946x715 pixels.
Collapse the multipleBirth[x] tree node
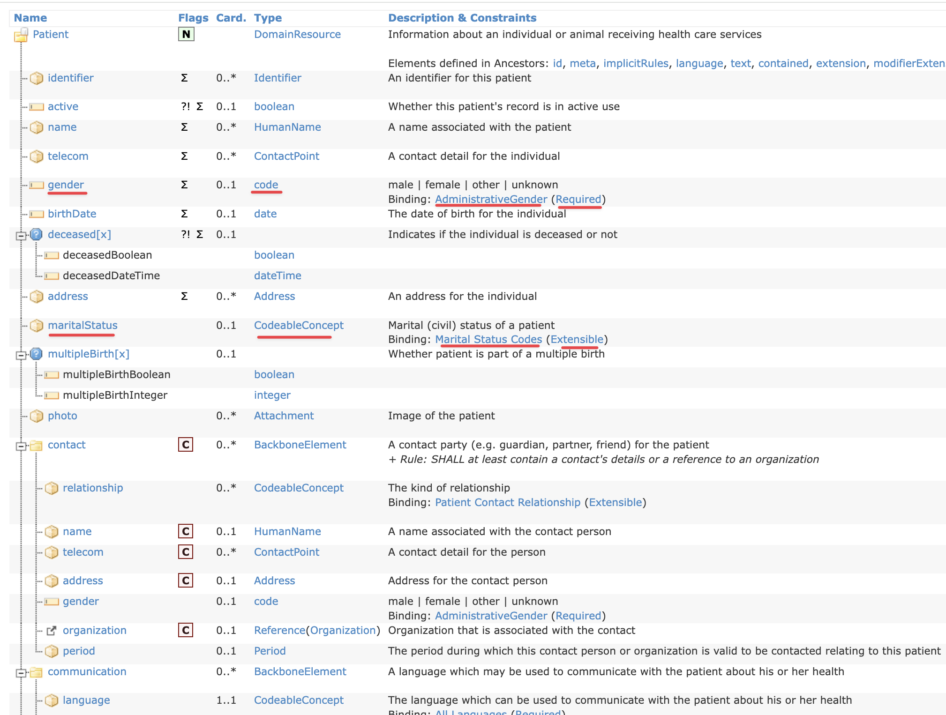[x=21, y=355]
